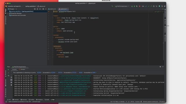186x104 pixels.
Task: Open the first 35729 port dropdown
Action: click(61, 73)
